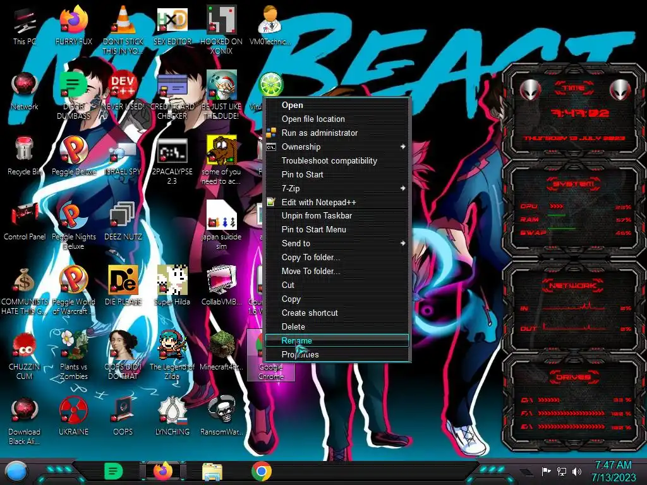Viewport: 647px width, 485px height.
Task: Choose Move To folder... entry
Action: (337, 272)
